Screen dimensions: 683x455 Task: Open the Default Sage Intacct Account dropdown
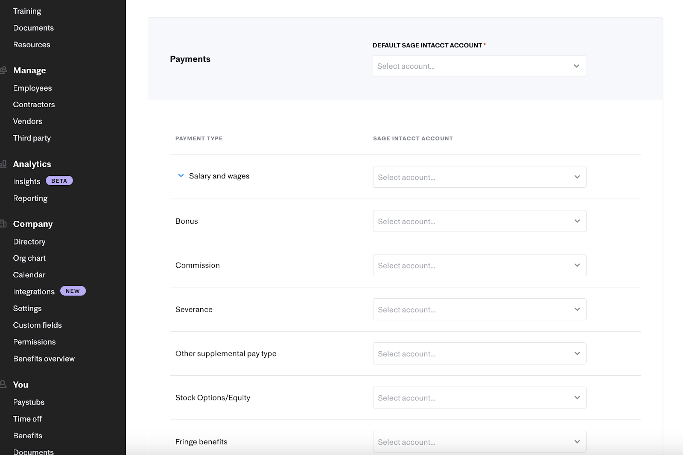click(x=479, y=66)
